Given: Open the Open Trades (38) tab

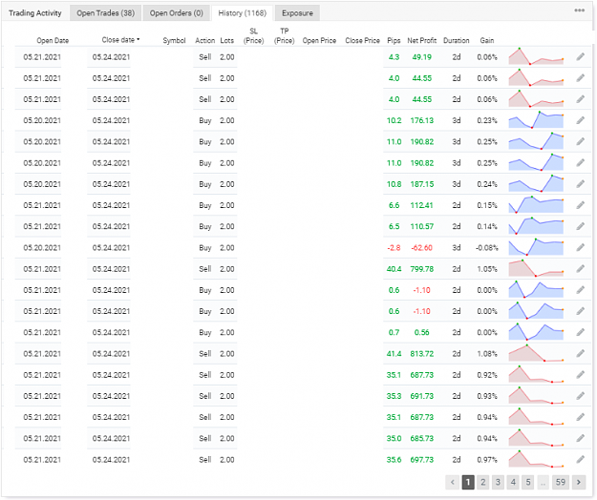Looking at the screenshot, I should coord(105,13).
